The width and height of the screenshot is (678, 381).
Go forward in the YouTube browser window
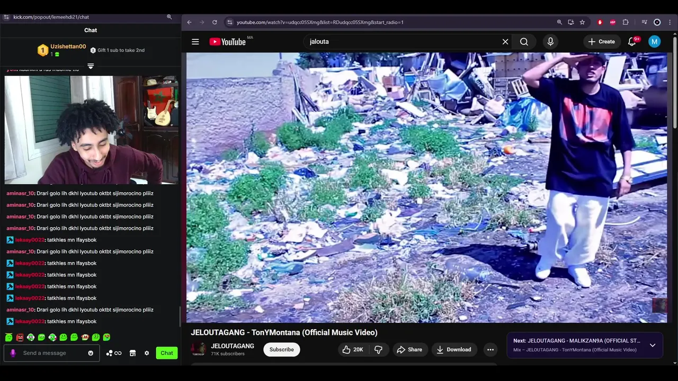202,22
